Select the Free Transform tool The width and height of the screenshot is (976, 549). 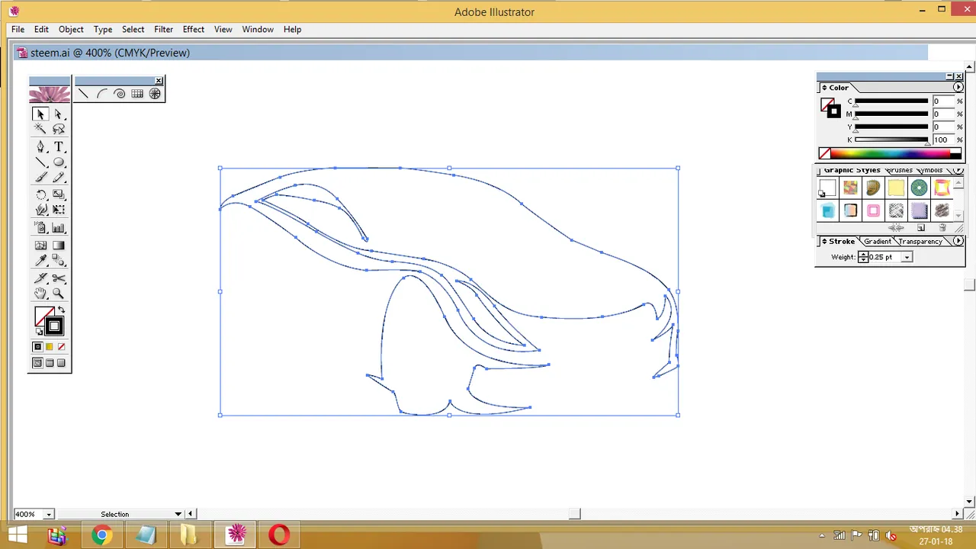pyautogui.click(x=58, y=210)
